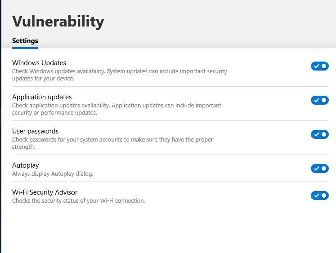The width and height of the screenshot is (336, 253).
Task: Toggle the User passwords check off
Action: pyautogui.click(x=319, y=134)
